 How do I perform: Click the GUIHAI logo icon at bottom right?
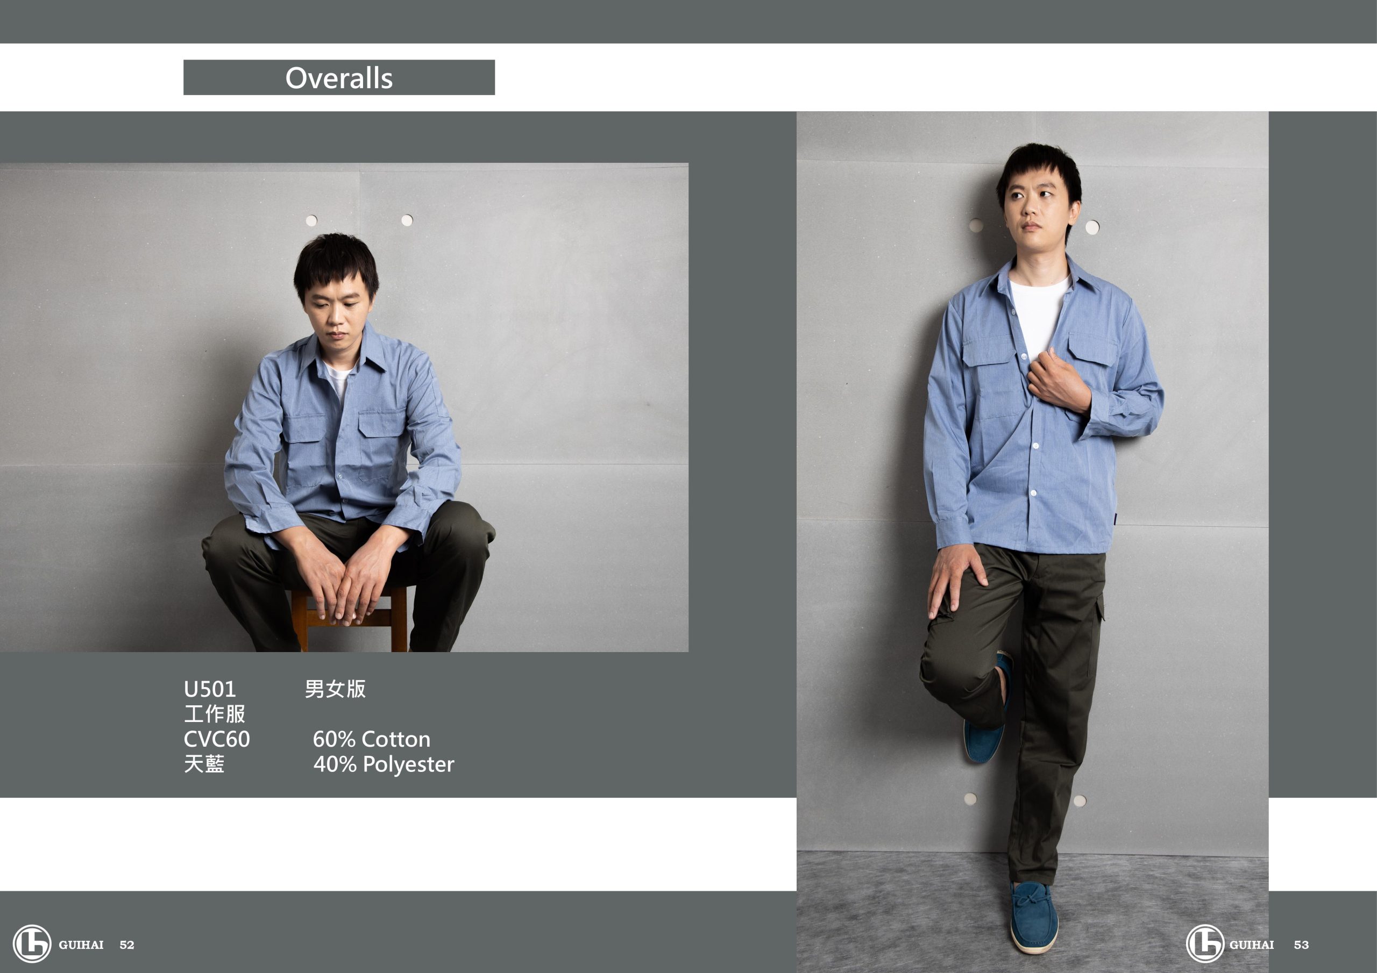pos(1205,943)
